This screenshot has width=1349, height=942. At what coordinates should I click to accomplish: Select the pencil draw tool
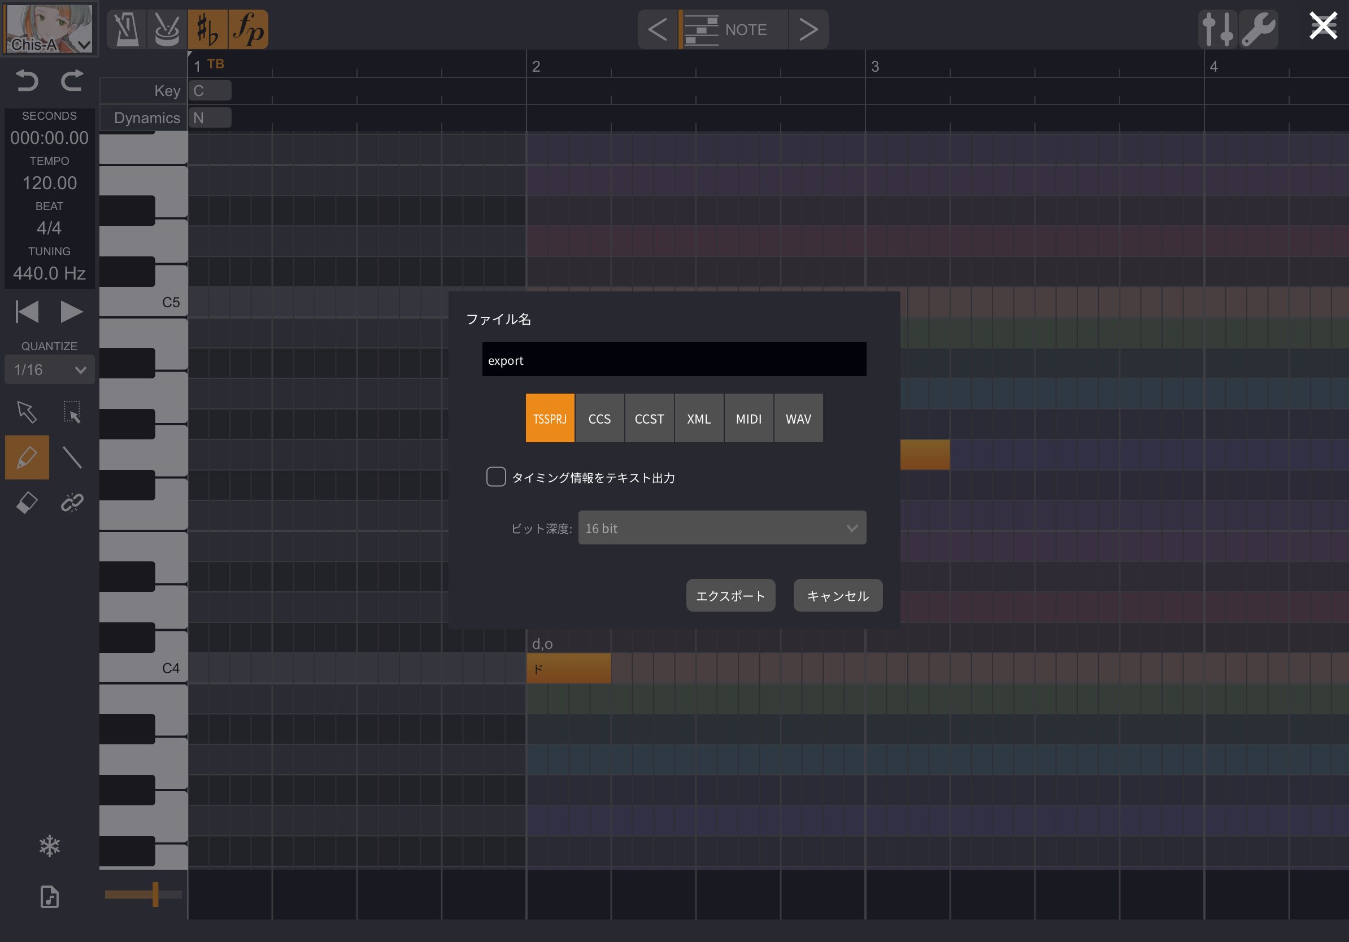tap(27, 457)
